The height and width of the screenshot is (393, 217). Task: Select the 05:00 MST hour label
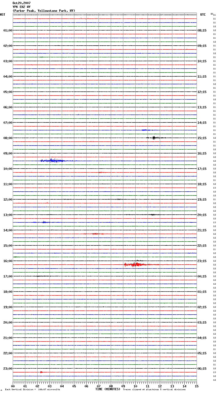pyautogui.click(x=8, y=92)
